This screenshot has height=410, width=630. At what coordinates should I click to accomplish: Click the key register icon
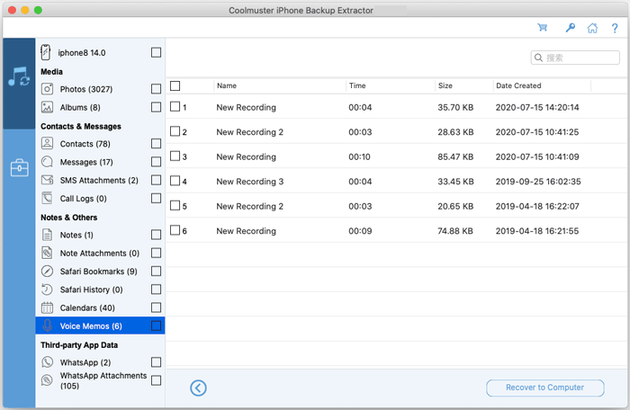[x=570, y=28]
